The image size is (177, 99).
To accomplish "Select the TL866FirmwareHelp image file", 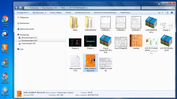I will [106, 65].
